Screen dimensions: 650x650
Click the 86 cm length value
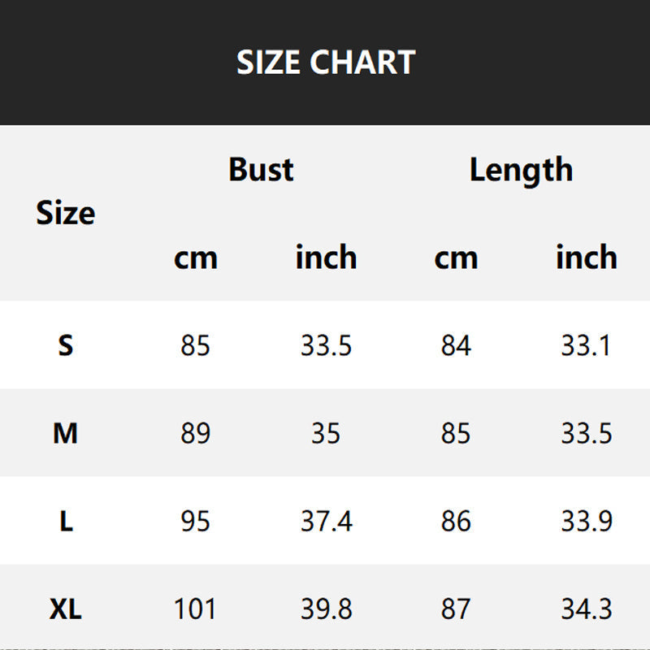pos(456,521)
